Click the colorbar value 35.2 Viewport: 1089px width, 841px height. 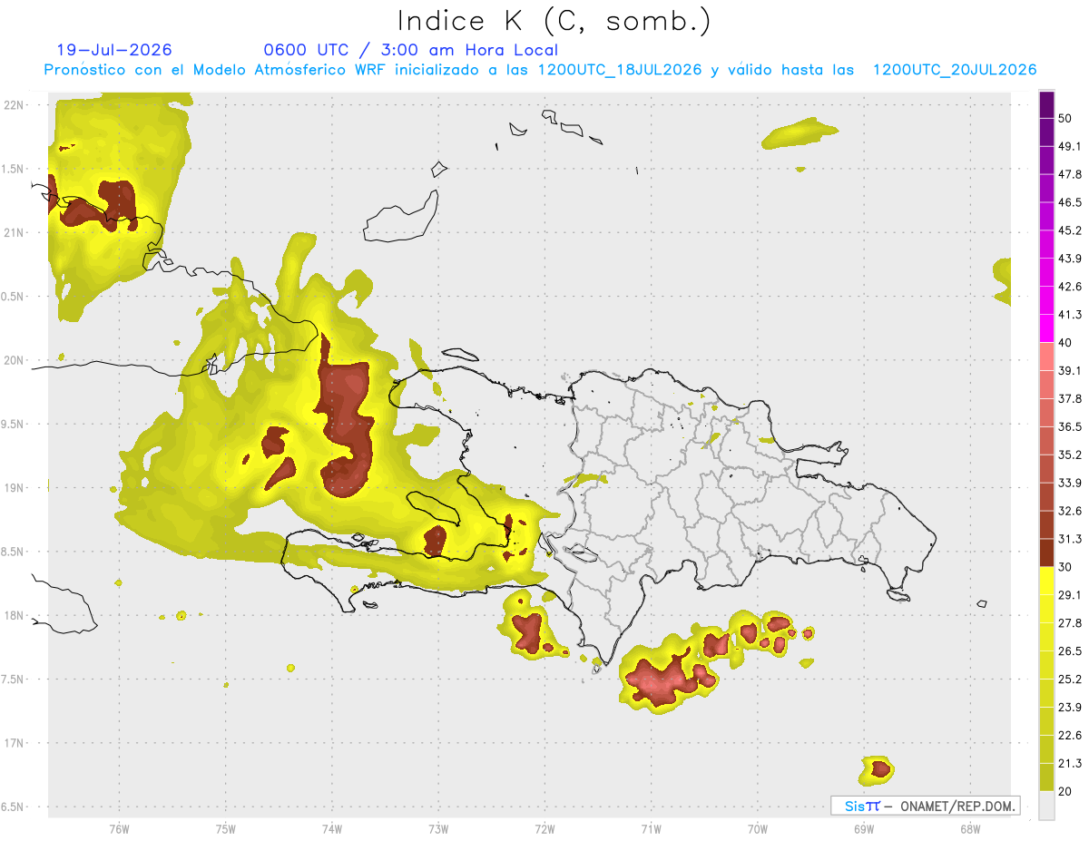point(1071,455)
